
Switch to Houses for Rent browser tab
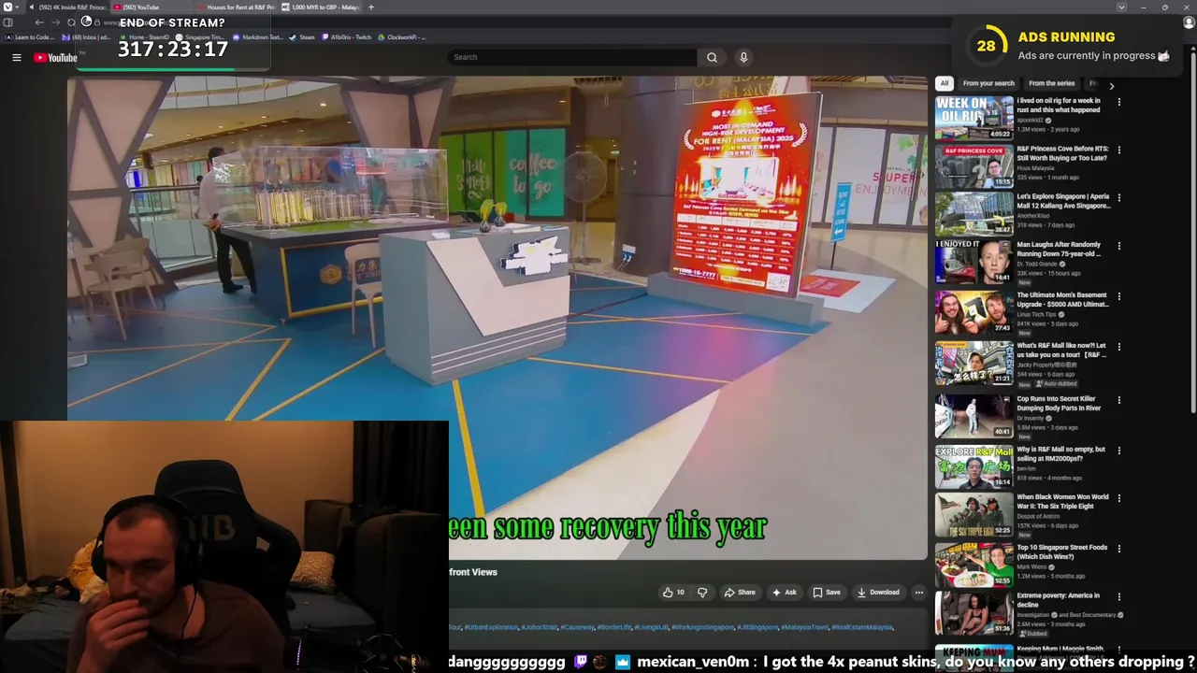tap(236, 7)
